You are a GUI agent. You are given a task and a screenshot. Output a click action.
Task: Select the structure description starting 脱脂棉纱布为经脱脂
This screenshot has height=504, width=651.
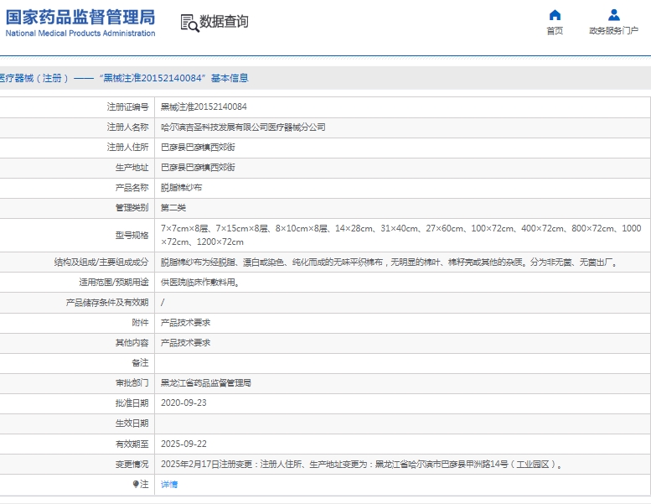point(390,262)
